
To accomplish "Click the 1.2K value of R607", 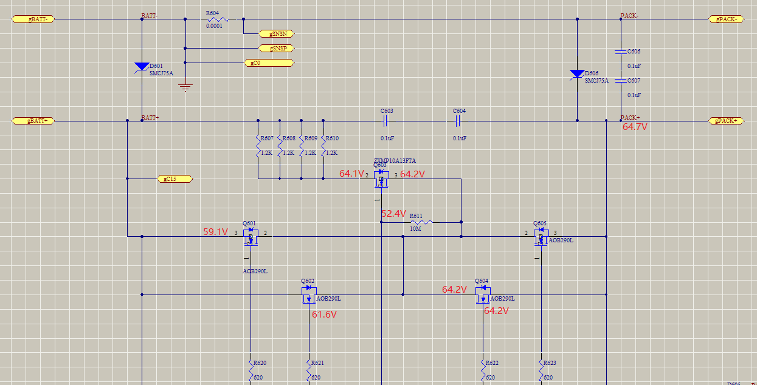I will pyautogui.click(x=266, y=153).
